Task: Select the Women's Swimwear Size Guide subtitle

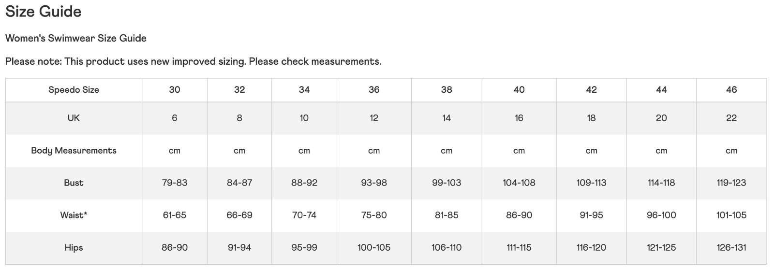Action: 76,38
